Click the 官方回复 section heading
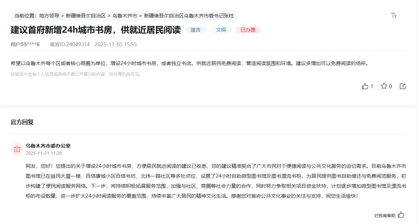The image size is (418, 224). pyautogui.click(x=22, y=122)
